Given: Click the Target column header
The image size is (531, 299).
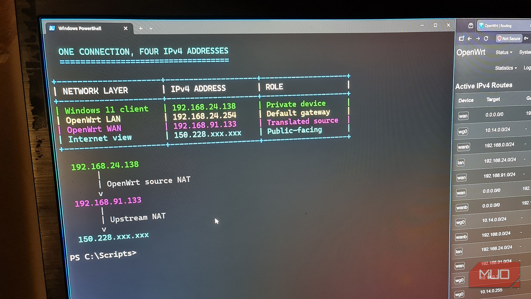Looking at the screenshot, I should [493, 99].
